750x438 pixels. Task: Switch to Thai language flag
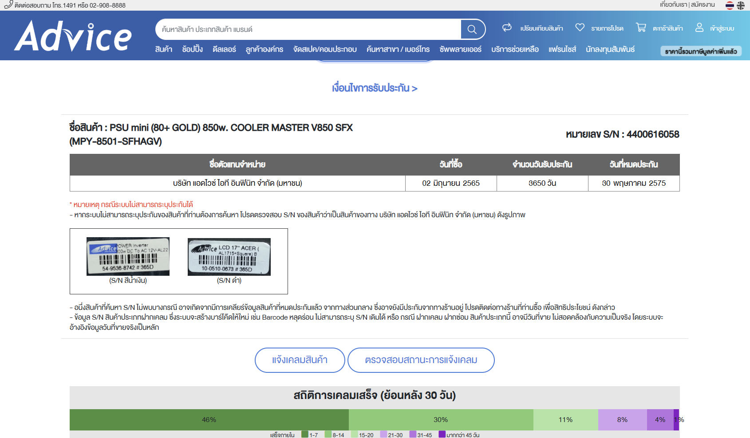point(730,5)
